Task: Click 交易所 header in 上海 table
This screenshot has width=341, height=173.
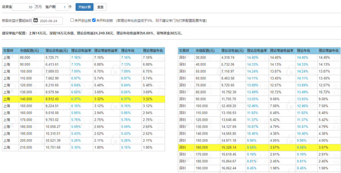Action: click(8, 51)
